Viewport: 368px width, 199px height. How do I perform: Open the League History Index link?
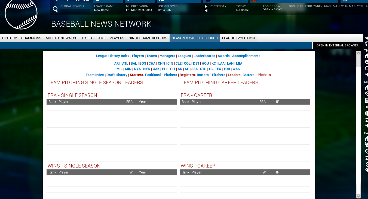(x=113, y=56)
